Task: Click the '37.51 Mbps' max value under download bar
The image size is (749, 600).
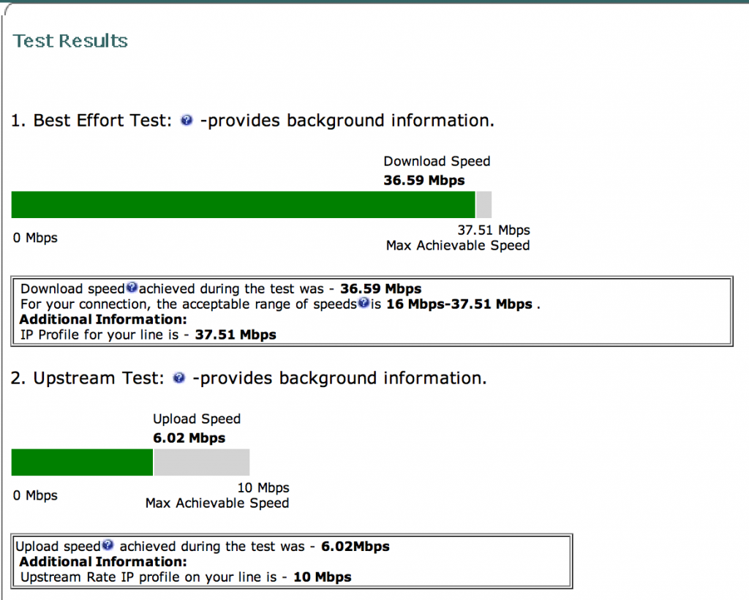Action: point(494,230)
